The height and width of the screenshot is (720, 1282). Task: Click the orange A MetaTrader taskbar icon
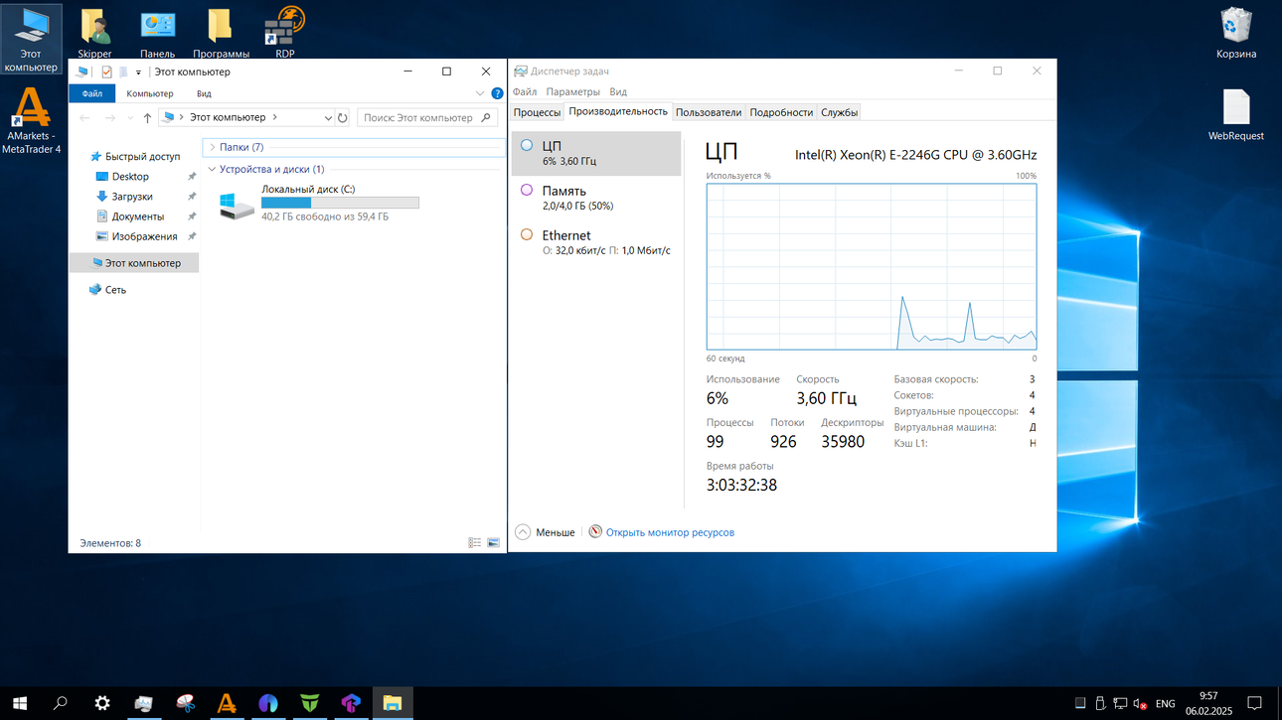tap(227, 703)
